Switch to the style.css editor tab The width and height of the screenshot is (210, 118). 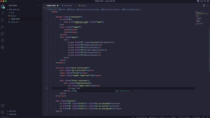pos(68,6)
